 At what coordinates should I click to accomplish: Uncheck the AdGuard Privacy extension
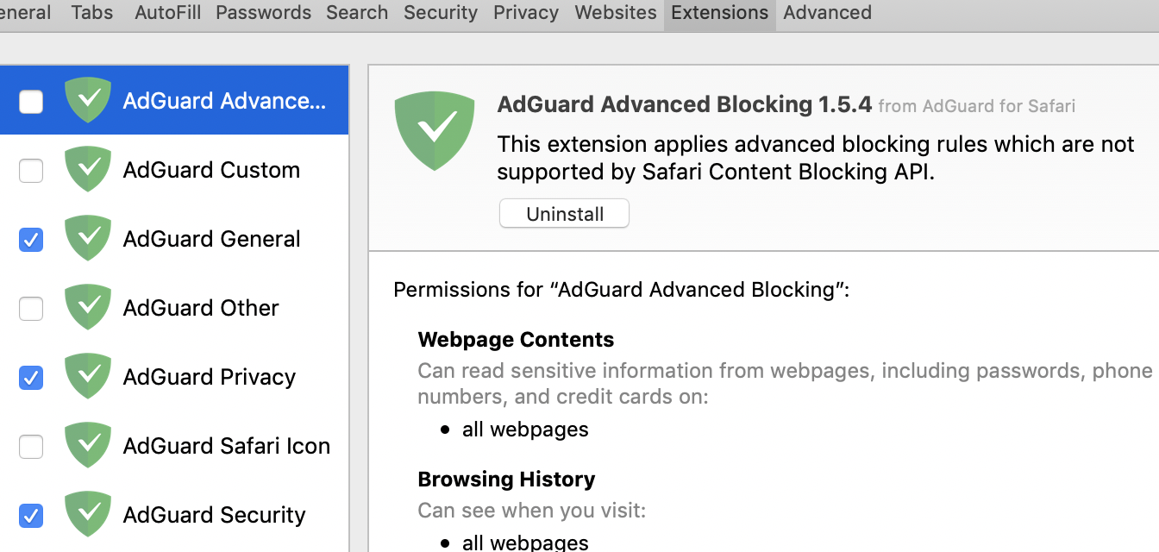[31, 378]
